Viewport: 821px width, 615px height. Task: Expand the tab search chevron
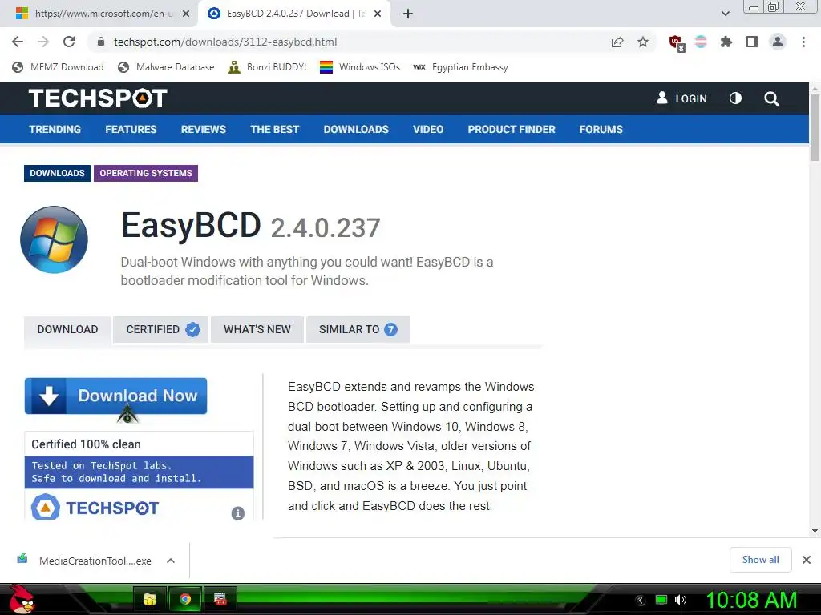point(725,14)
